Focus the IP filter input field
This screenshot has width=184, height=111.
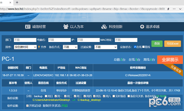pos(89,40)
